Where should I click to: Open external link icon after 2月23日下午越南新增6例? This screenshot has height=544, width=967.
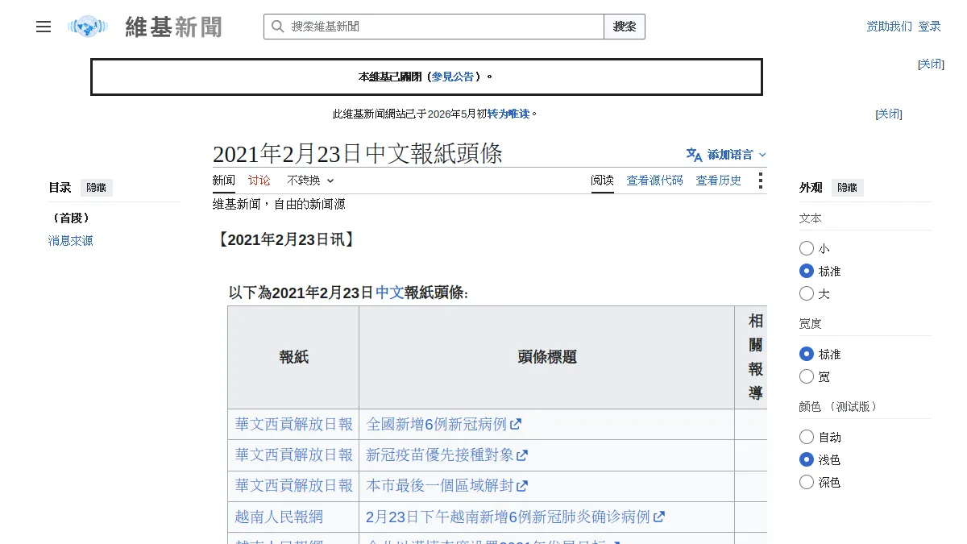pyautogui.click(x=659, y=517)
